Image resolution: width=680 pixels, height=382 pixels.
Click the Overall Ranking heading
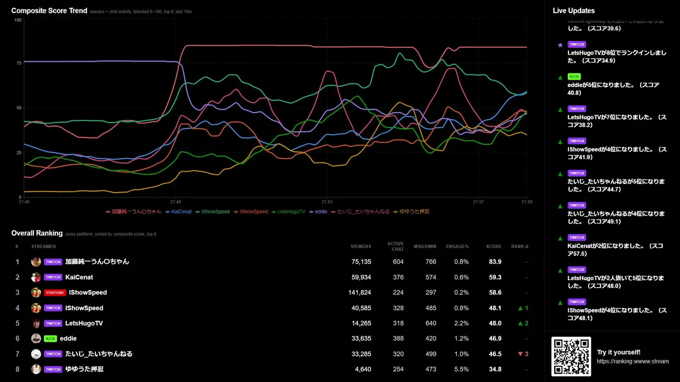tap(37, 233)
